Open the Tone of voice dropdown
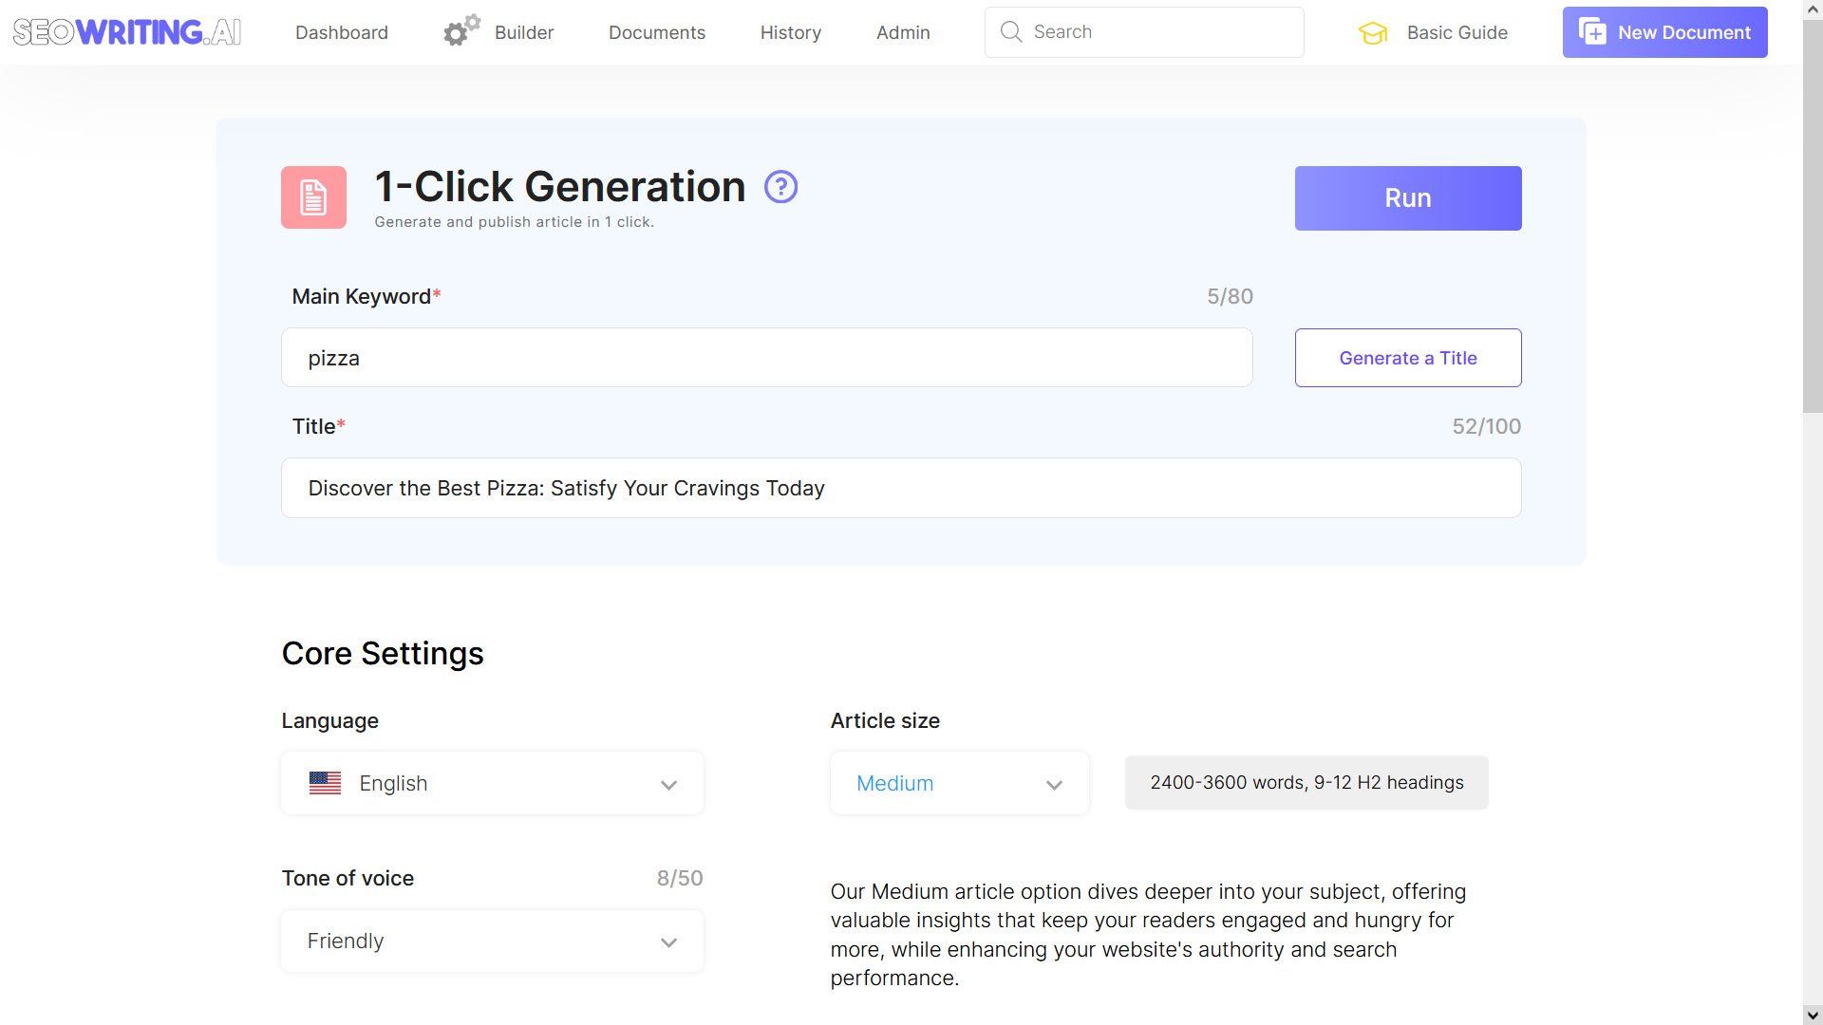The width and height of the screenshot is (1823, 1025). (x=668, y=941)
